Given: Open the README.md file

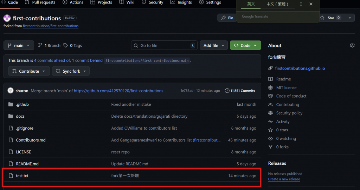Looking at the screenshot, I should (x=27, y=164).
